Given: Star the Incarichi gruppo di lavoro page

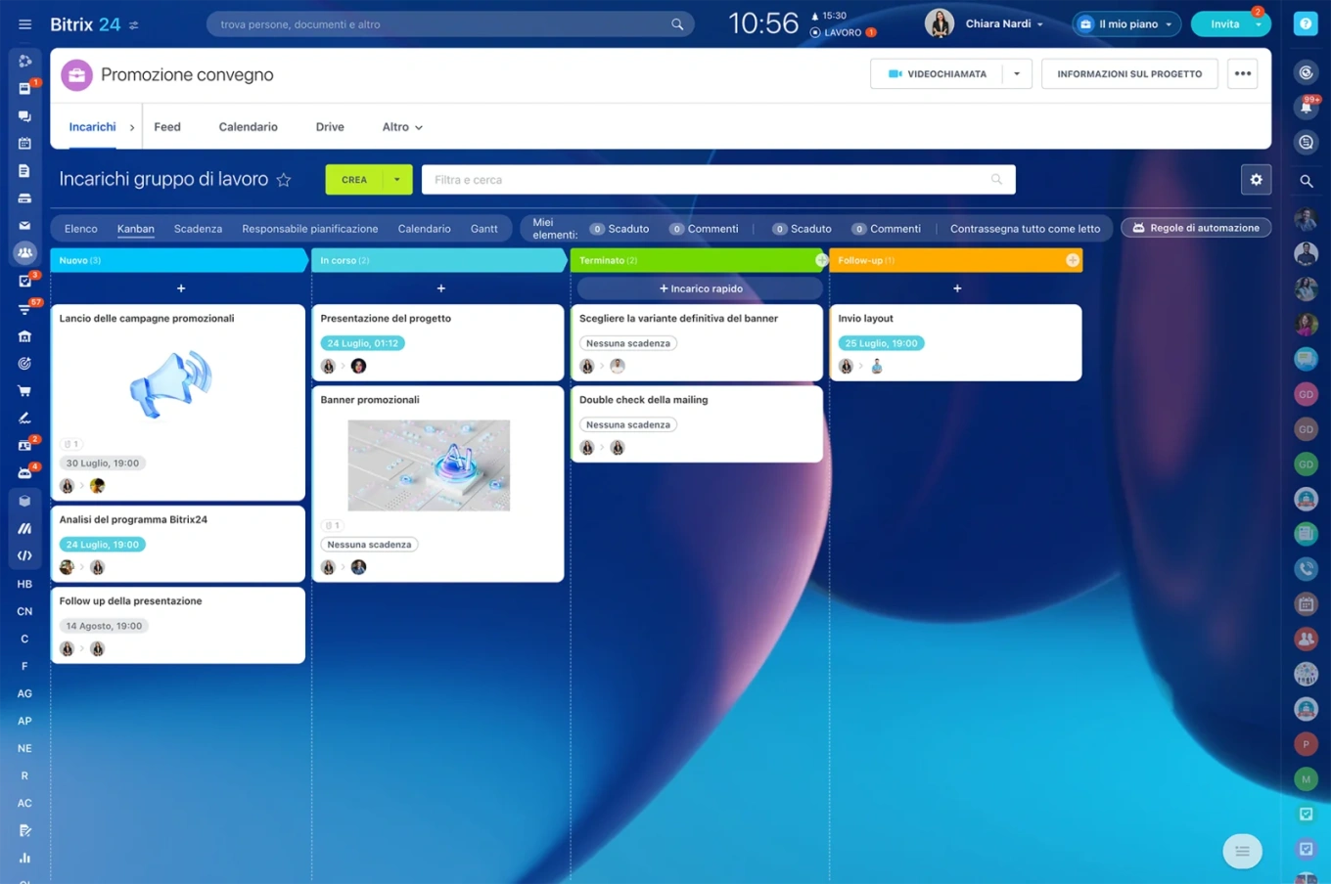Looking at the screenshot, I should click(284, 180).
